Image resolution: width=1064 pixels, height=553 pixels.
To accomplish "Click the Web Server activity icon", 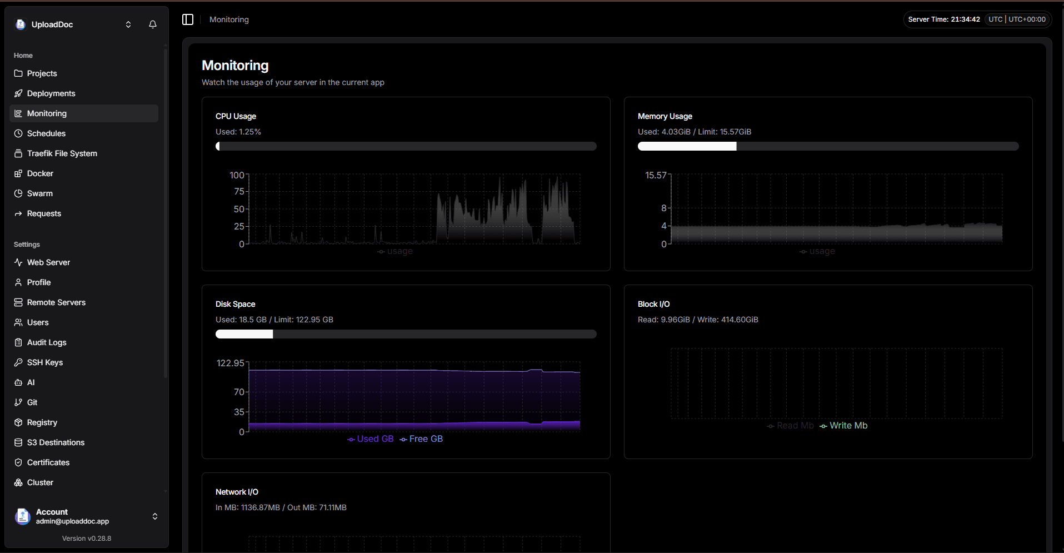I will coord(18,262).
